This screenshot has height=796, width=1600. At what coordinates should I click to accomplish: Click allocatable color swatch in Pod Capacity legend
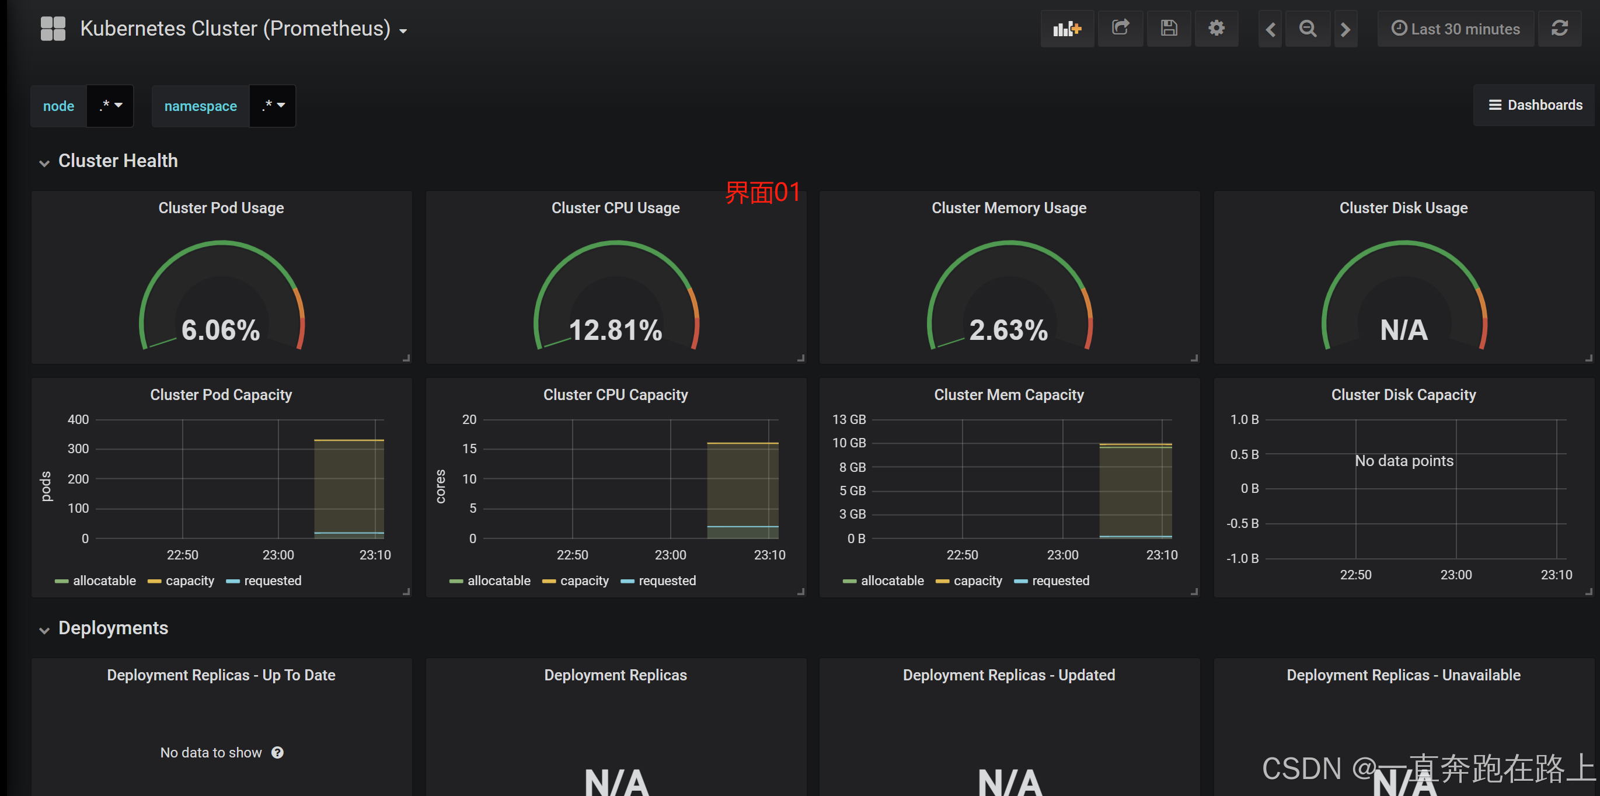tap(61, 582)
